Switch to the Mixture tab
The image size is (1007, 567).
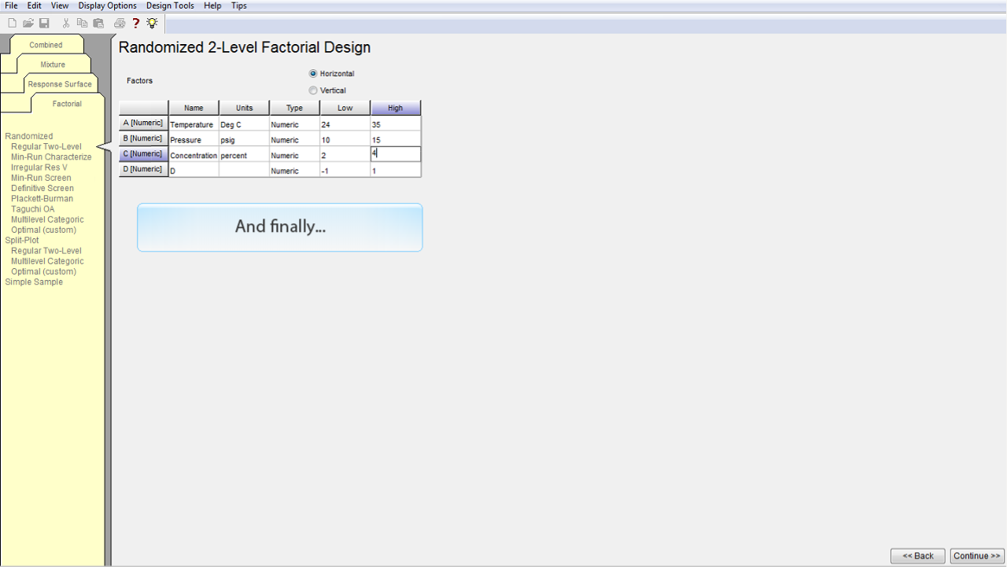tap(53, 64)
